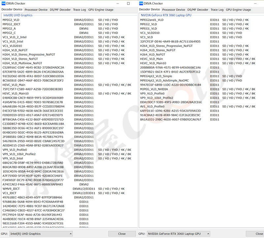Screen dimensions: 264x238
Task: Select VP9_VLD_Profile0 in the Intel list
Action: coord(67,150)
